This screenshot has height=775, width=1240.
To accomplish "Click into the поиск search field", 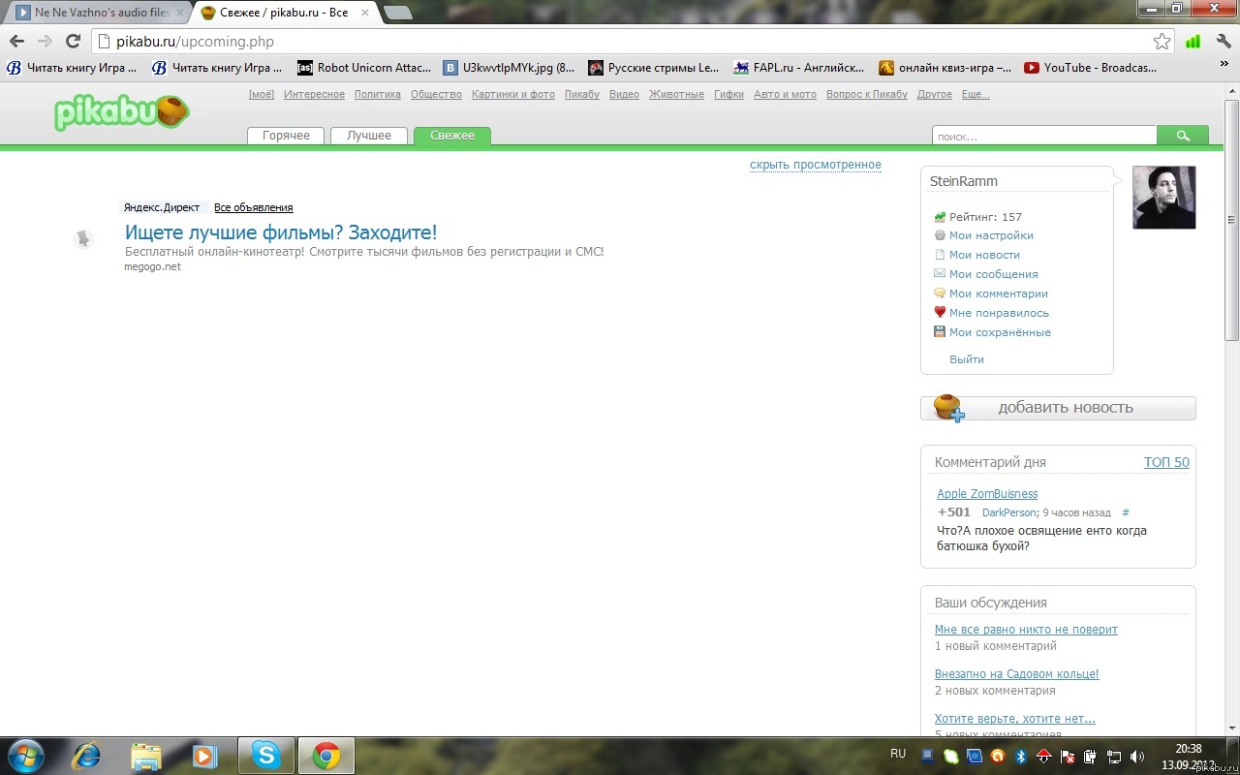I will pos(1043,137).
